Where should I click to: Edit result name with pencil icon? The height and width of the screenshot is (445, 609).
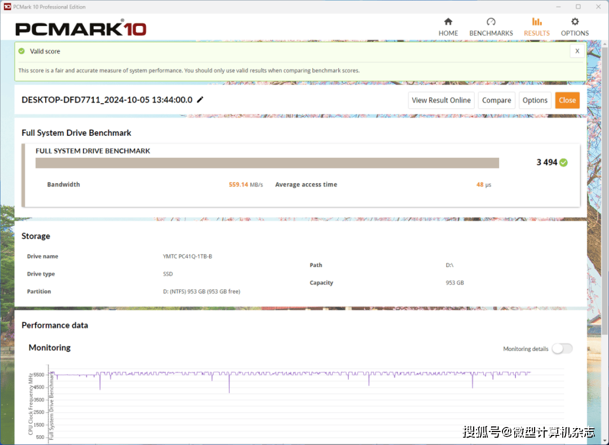click(200, 100)
